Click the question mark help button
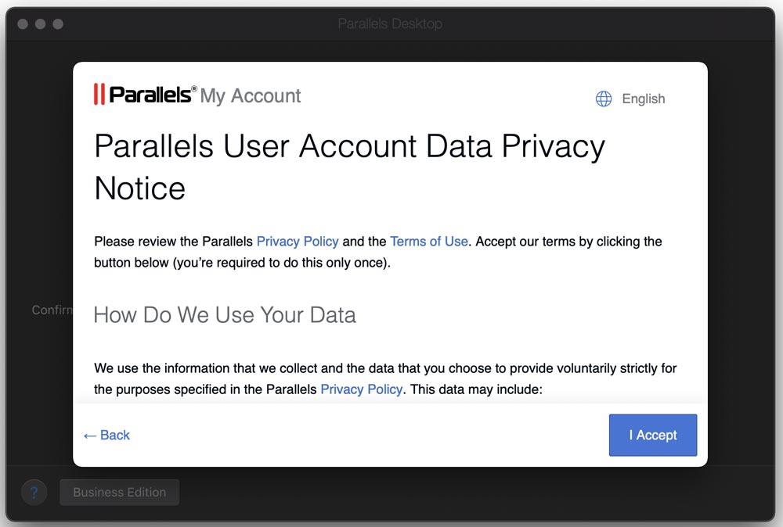This screenshot has height=527, width=783. tap(34, 493)
